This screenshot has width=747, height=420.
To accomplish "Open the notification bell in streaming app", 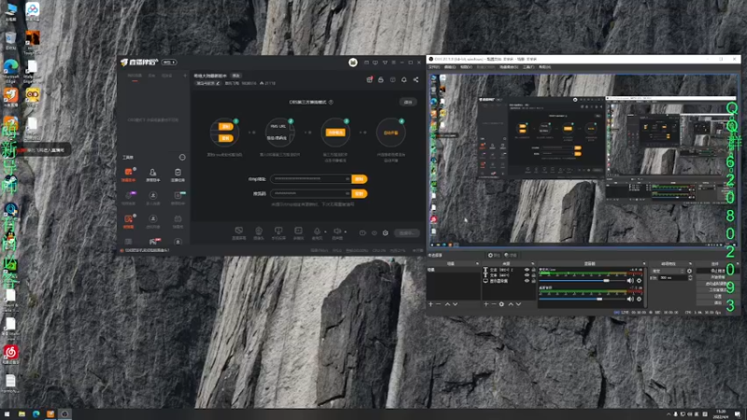I will 404,79.
